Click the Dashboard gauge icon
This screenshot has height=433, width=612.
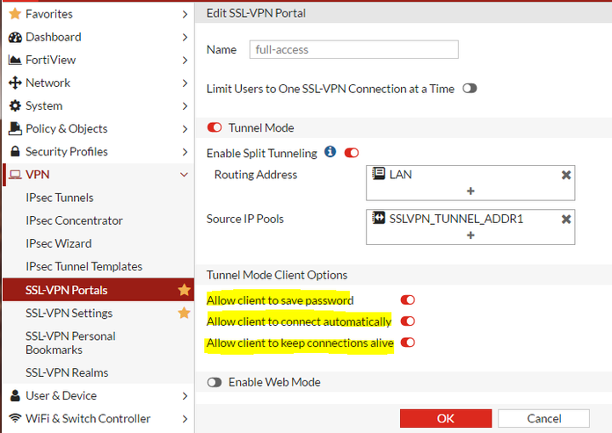tap(15, 37)
